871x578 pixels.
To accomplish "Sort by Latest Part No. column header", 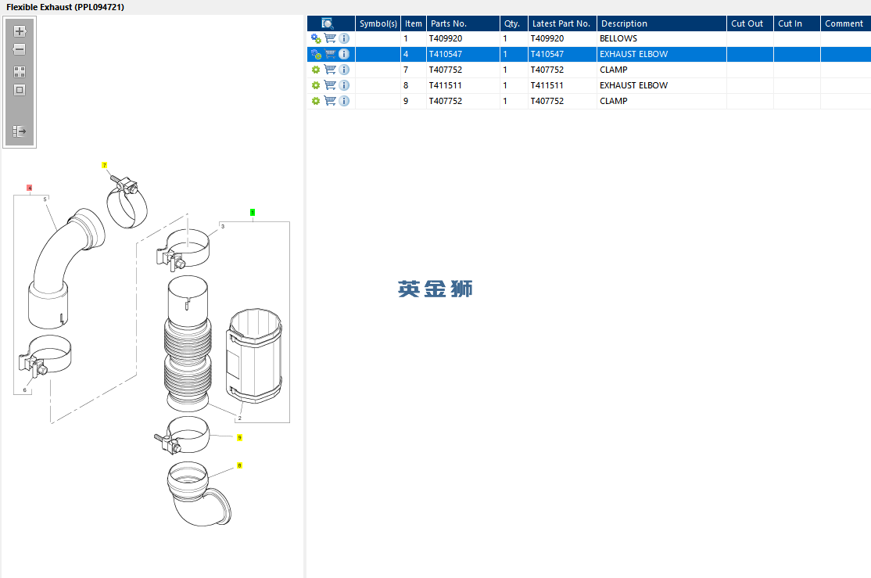I will click(x=562, y=23).
